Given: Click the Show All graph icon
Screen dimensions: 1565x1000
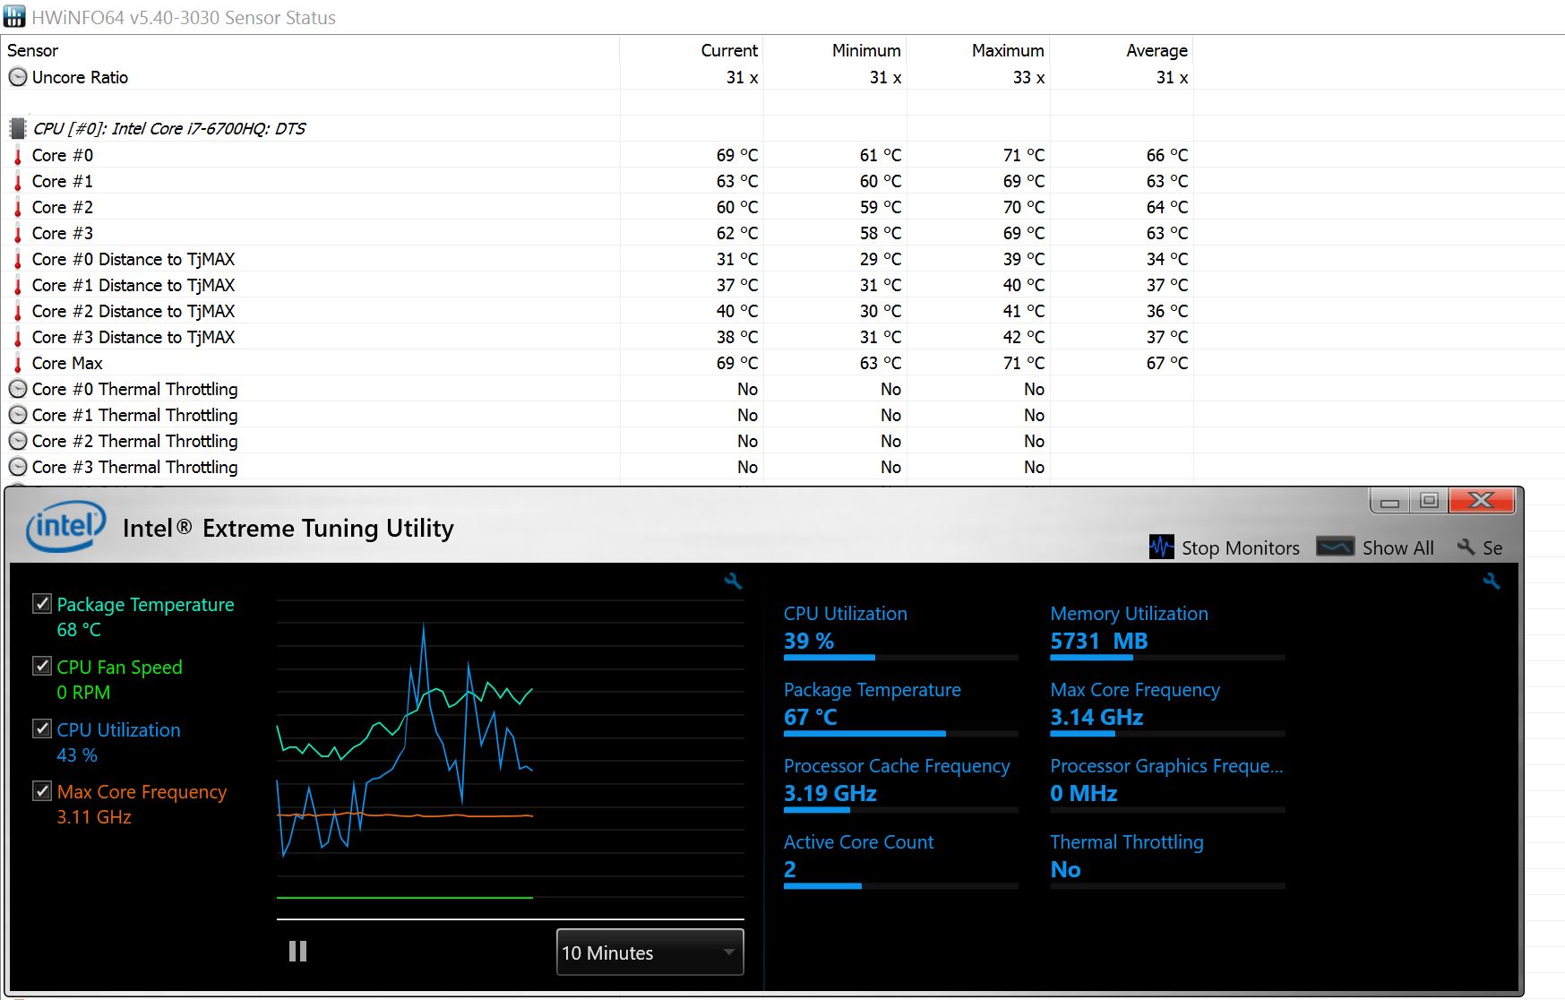Looking at the screenshot, I should [x=1335, y=547].
